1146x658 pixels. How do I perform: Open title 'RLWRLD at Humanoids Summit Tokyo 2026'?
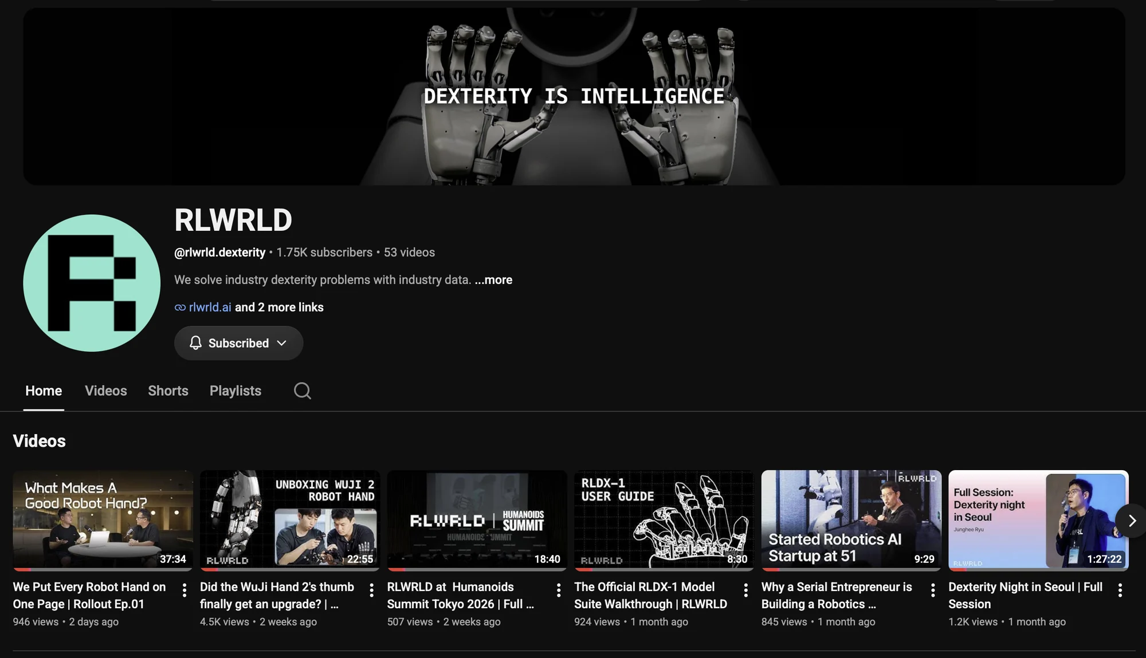461,596
